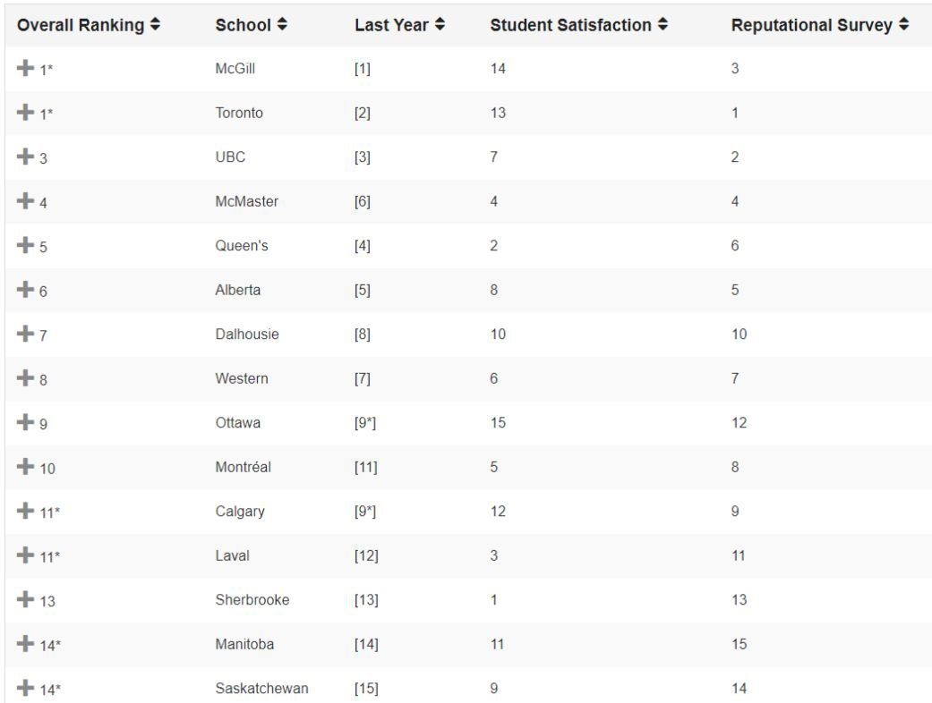Image resolution: width=932 pixels, height=703 pixels.
Task: Expand the UBC row plus icon
Action: [25, 157]
